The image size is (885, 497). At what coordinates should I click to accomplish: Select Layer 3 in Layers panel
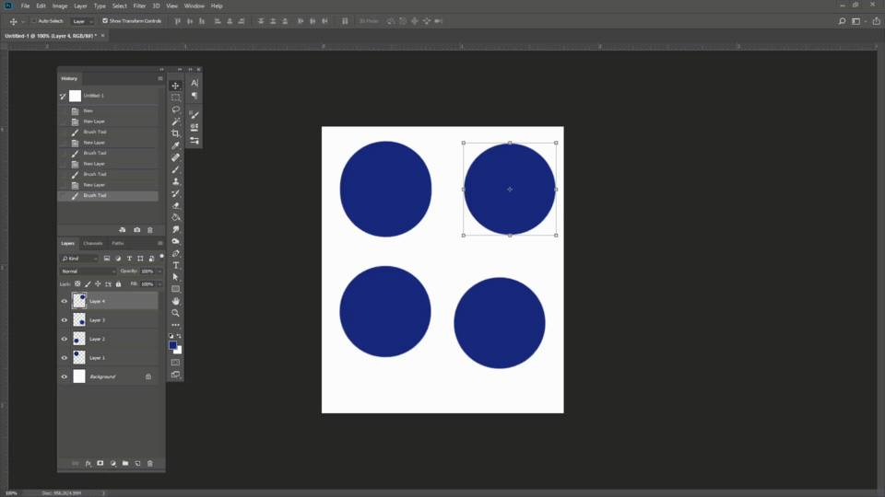pyautogui.click(x=109, y=320)
